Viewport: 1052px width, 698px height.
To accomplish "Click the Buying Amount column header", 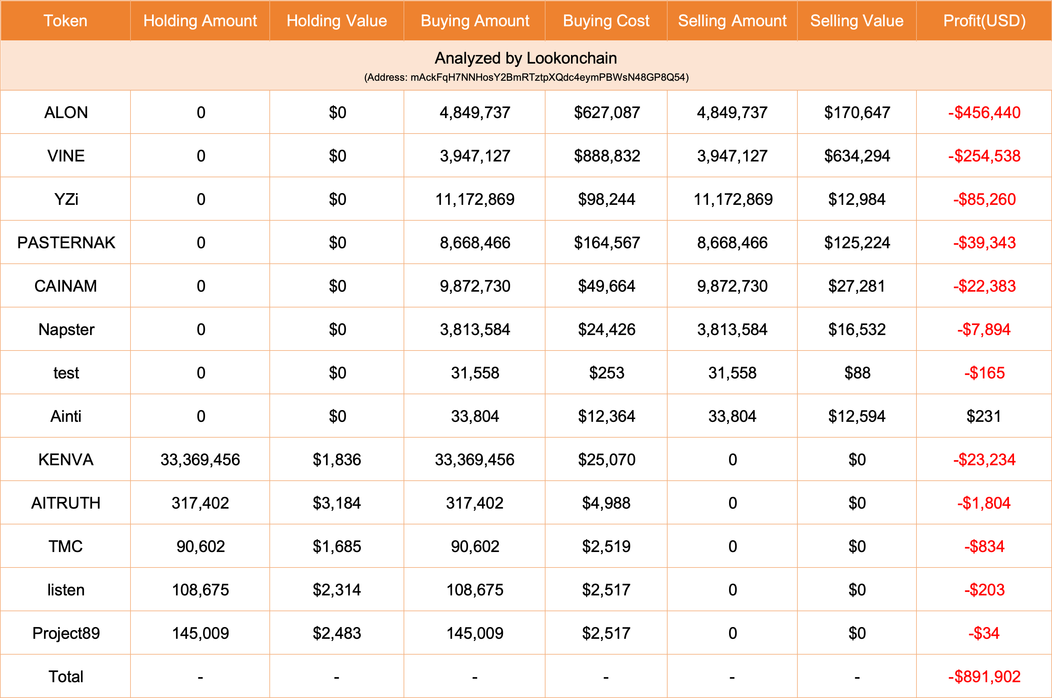I will (x=475, y=21).
